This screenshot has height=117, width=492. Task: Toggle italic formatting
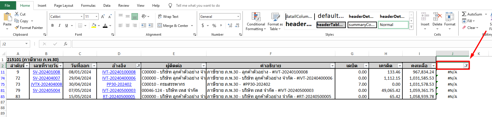tap(59, 25)
